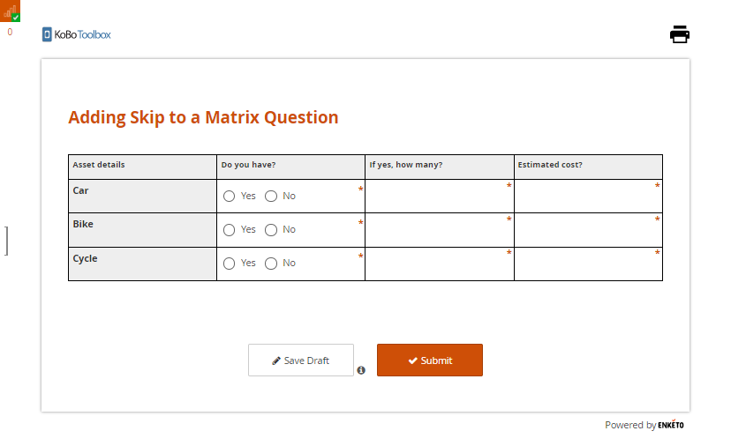Click the KoBoToolbox logo

click(x=77, y=34)
